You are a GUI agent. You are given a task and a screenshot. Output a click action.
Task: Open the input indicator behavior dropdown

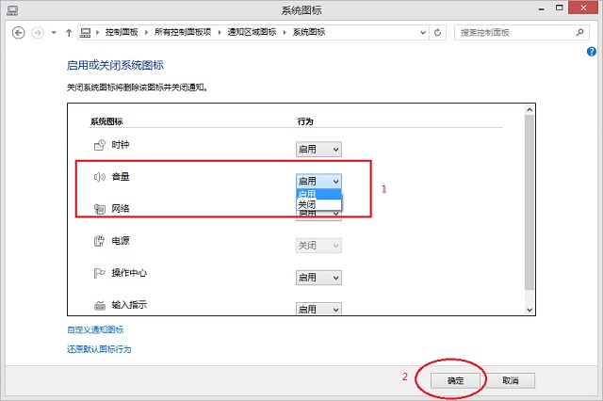(x=318, y=309)
